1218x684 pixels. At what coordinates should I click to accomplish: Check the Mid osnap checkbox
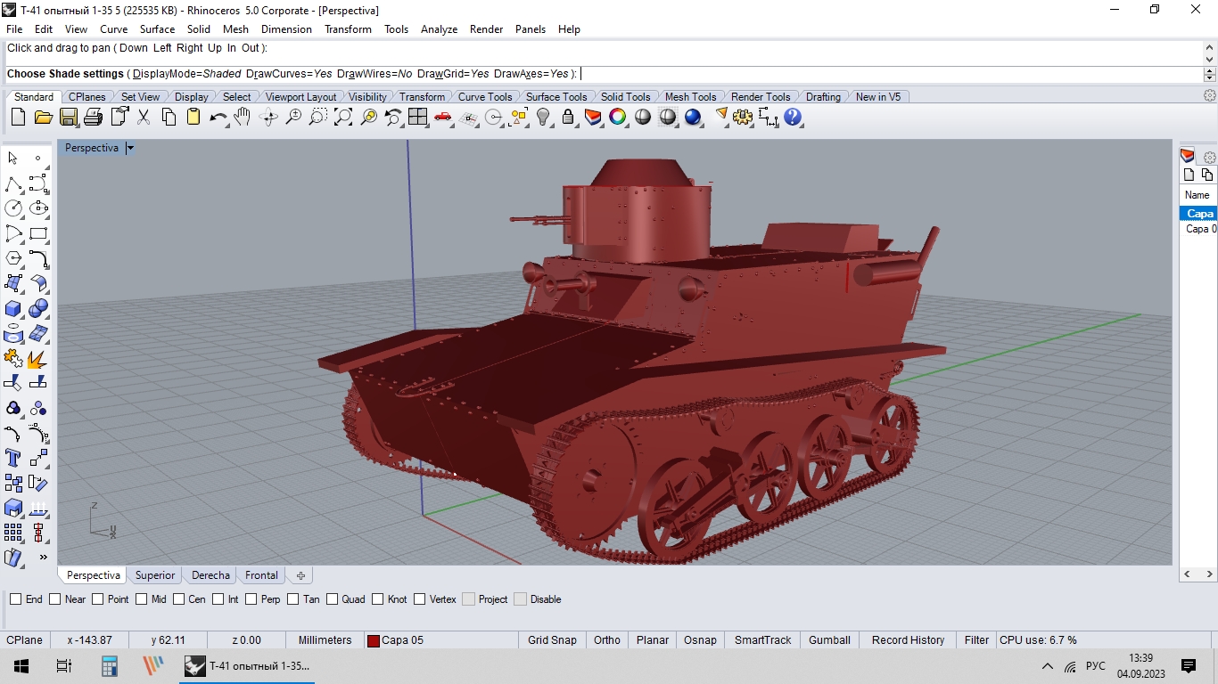[141, 599]
